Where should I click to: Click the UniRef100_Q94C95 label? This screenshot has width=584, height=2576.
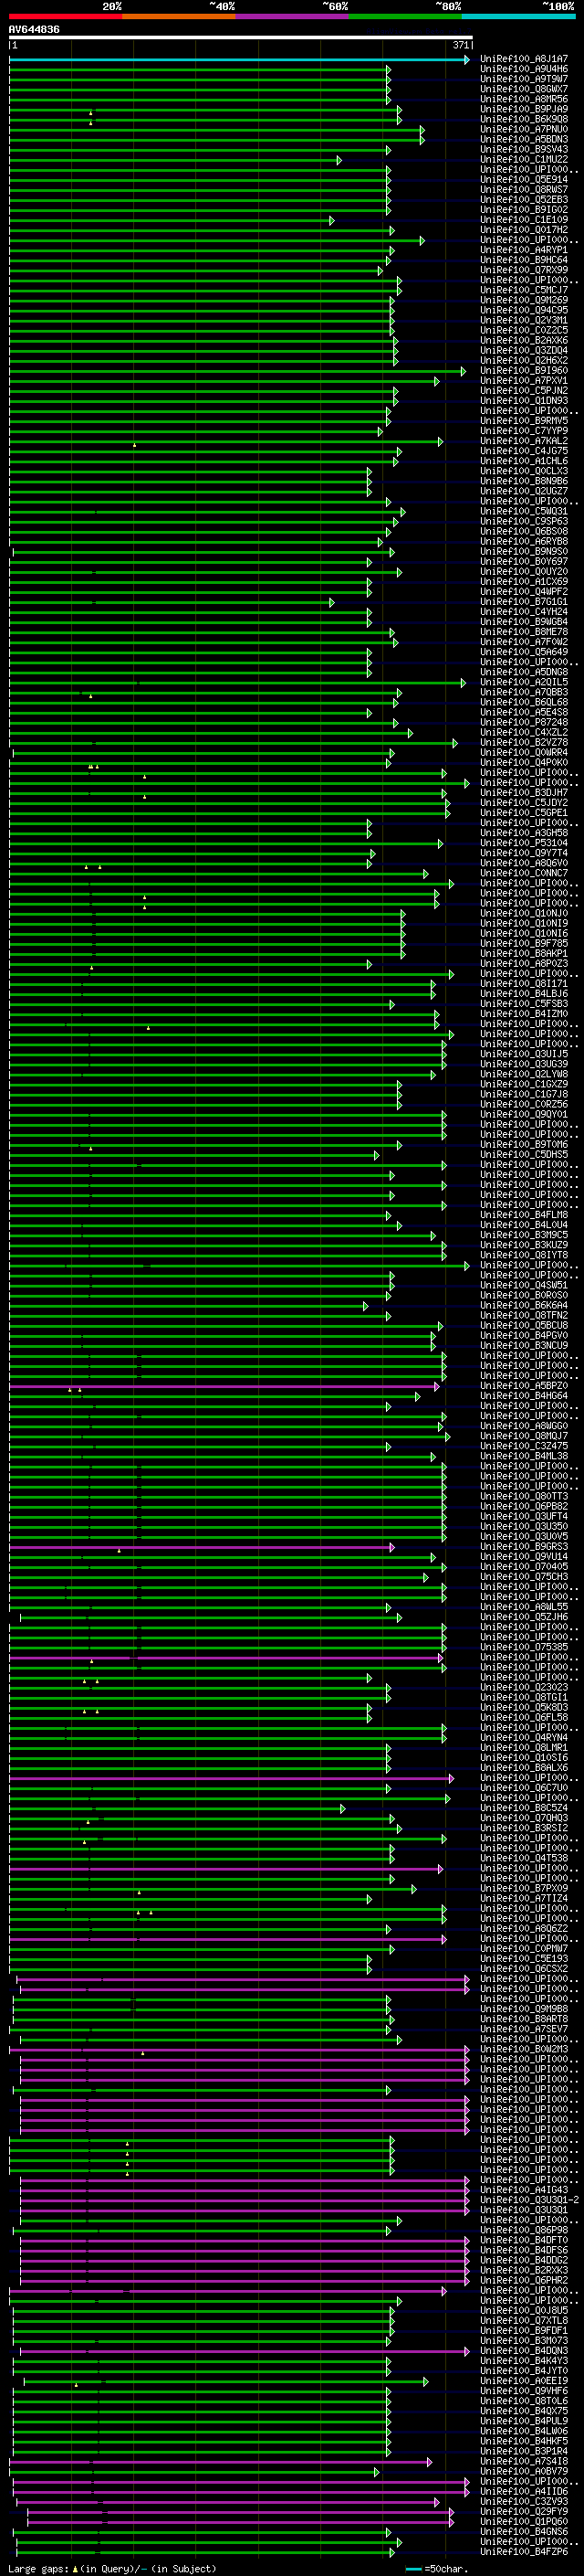[524, 310]
